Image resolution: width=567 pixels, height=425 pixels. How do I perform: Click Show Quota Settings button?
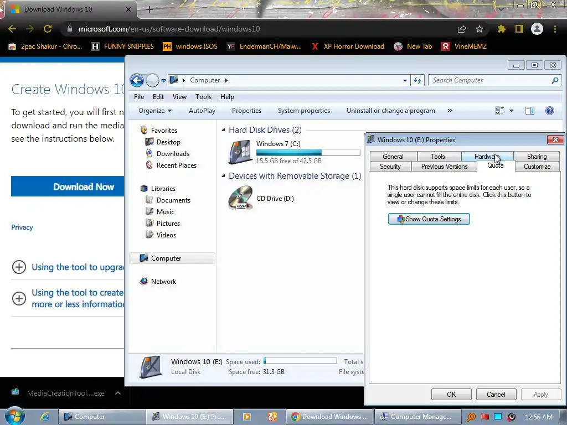pos(429,219)
